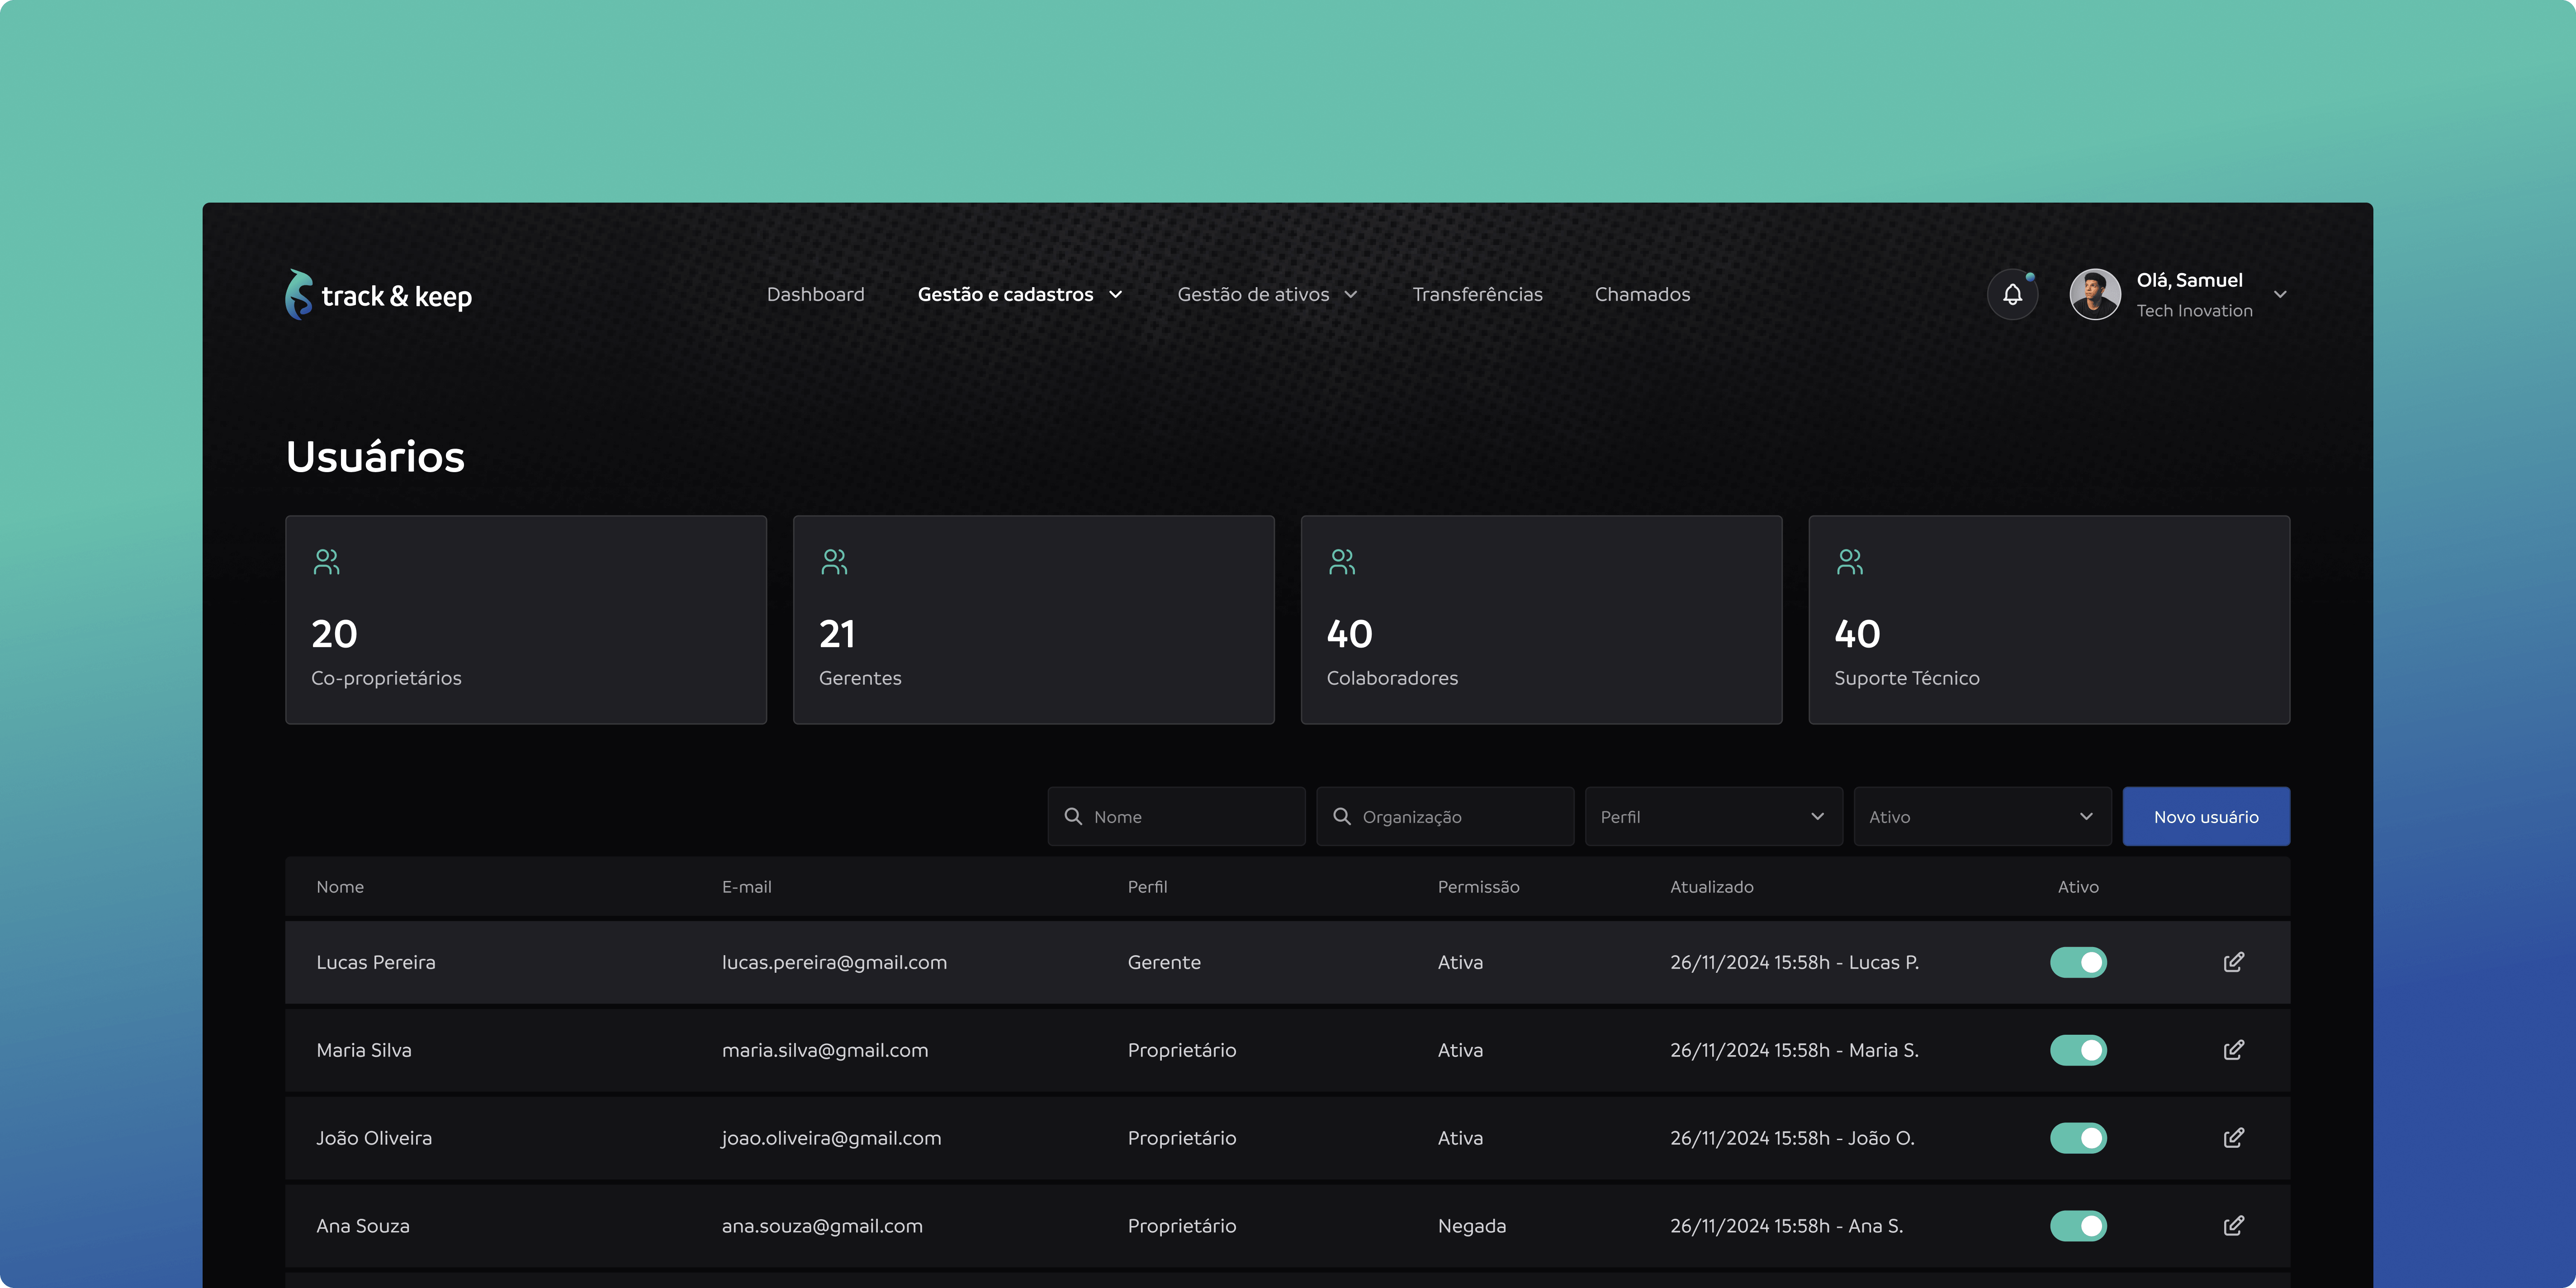Click Maria Silva's Proprietário profile cell
Viewport: 2576px width, 1288px height.
point(1182,1050)
